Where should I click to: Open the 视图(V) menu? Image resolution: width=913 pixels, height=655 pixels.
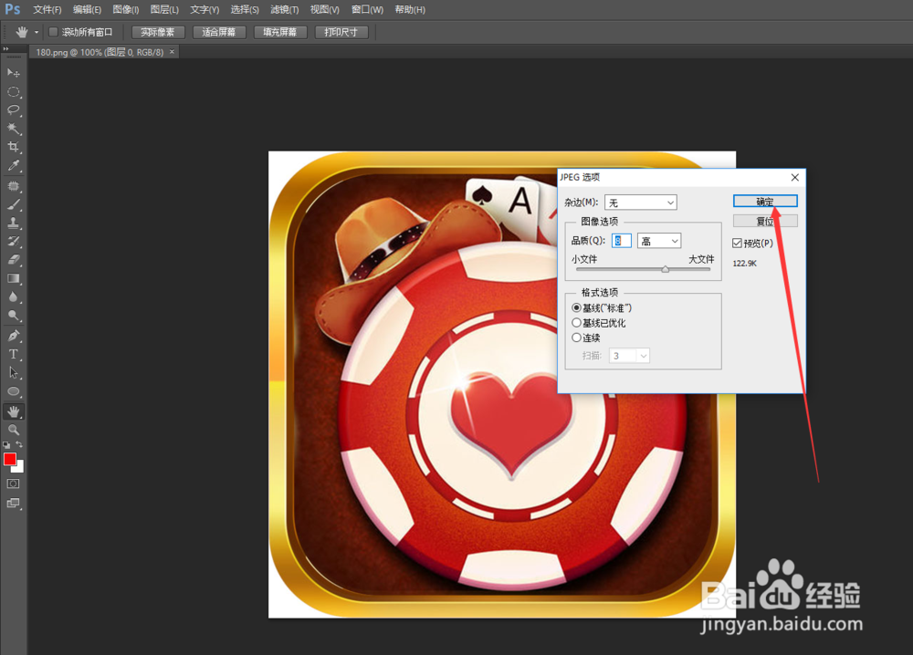point(324,9)
